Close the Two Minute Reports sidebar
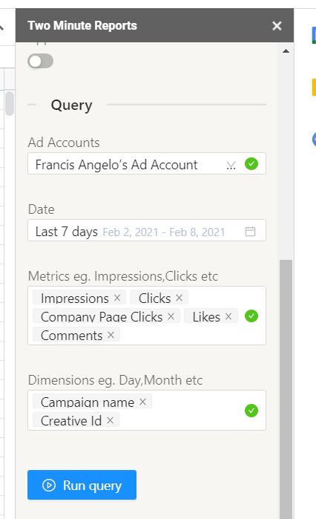The image size is (316, 519). pos(277,26)
